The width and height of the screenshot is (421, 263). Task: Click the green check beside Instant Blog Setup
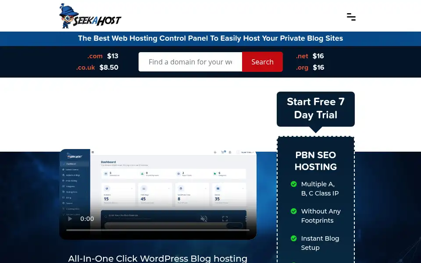pos(294,238)
